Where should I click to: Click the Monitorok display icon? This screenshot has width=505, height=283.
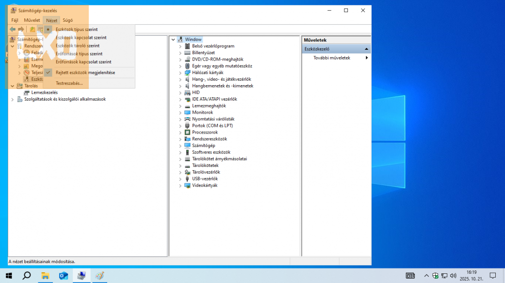click(187, 112)
